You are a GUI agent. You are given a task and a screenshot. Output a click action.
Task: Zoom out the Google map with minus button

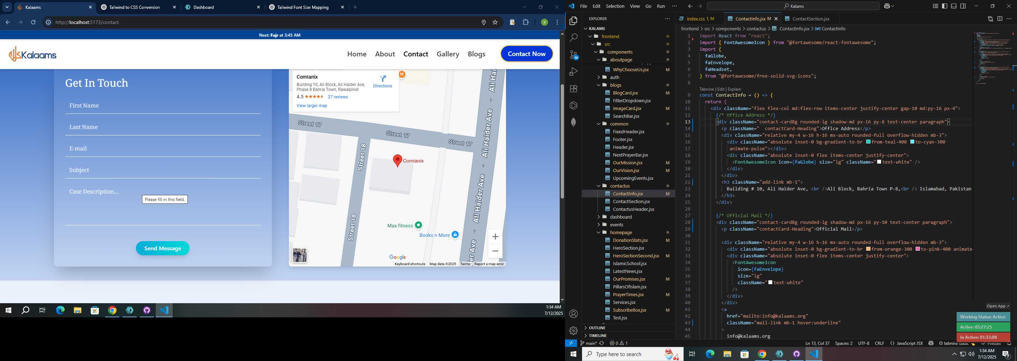pyautogui.click(x=495, y=251)
